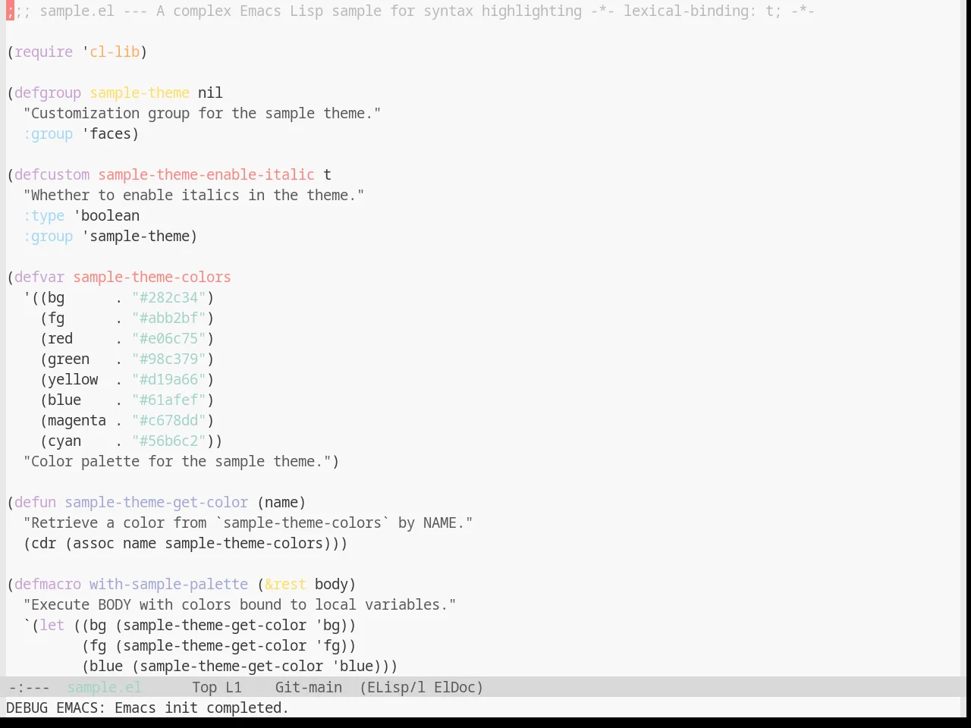Click the 'bg)) symbol in let binding

coord(336,625)
